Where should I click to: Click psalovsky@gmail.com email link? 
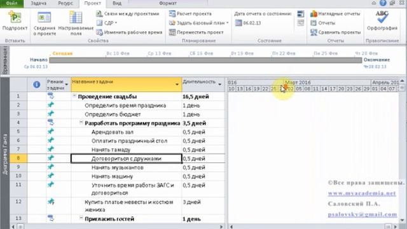click(362, 214)
